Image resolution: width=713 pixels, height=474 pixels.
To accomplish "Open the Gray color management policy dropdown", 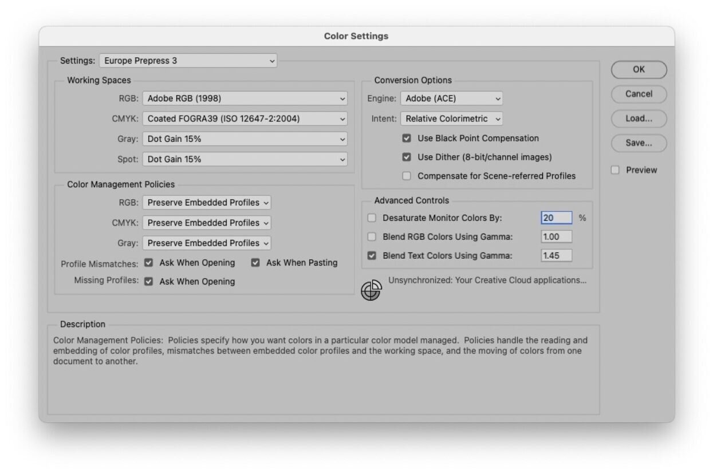I will pos(207,243).
